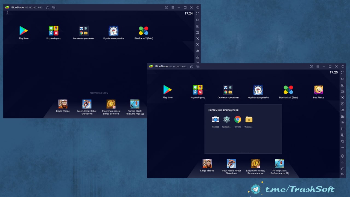Click recent apps icon in front sidebar bottom

(343, 175)
